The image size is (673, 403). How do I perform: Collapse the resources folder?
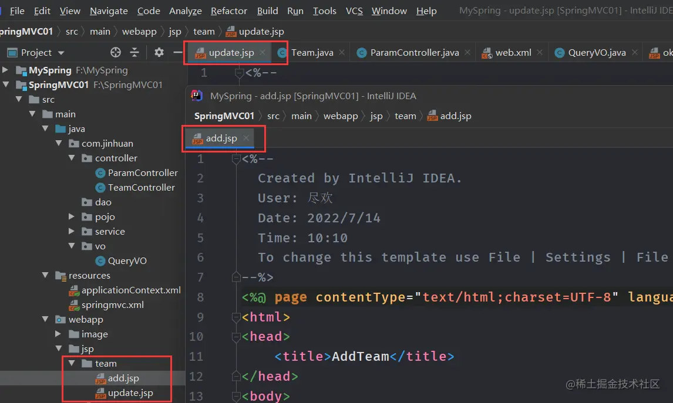coord(45,275)
